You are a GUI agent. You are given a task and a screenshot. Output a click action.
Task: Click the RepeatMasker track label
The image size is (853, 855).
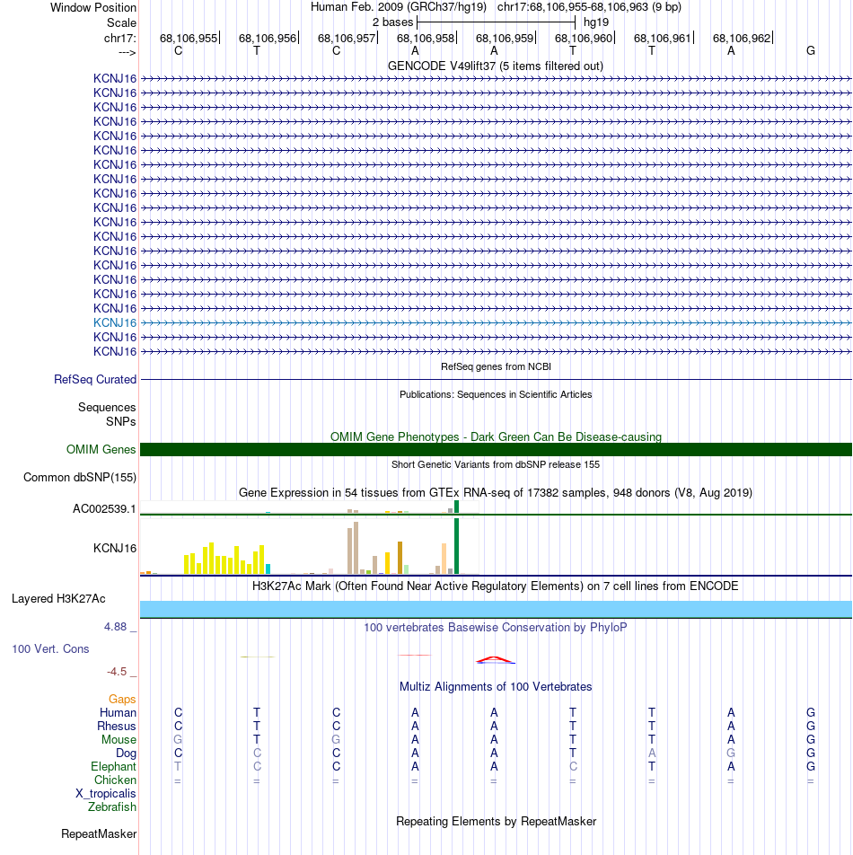point(99,833)
